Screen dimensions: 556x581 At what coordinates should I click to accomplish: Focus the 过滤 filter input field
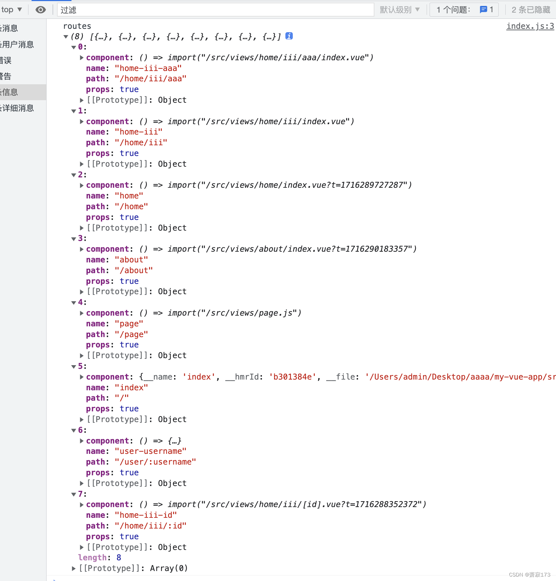(x=216, y=10)
